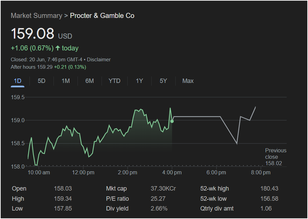Click the 2:00 pm axis label
Viewport: 308px width, 219px height.
point(128,173)
